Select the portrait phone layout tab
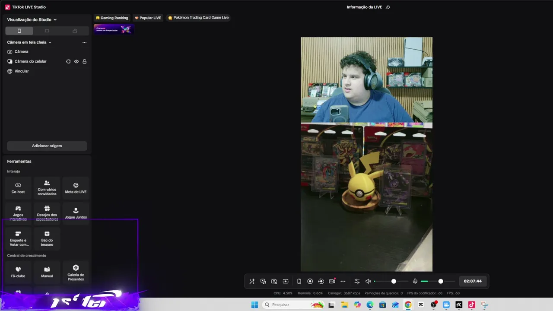 pos(19,31)
